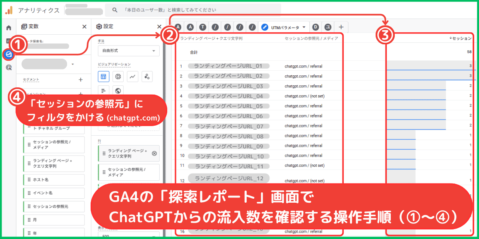Close the 変数 panel

(84, 27)
